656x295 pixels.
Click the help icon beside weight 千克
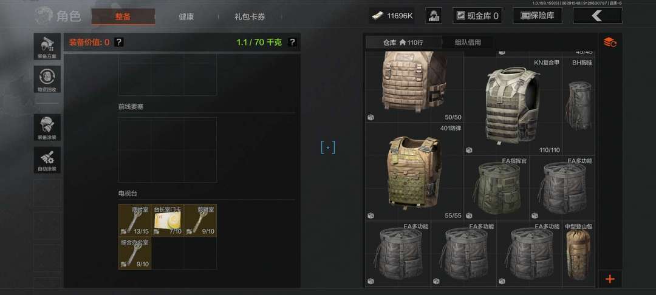(292, 42)
